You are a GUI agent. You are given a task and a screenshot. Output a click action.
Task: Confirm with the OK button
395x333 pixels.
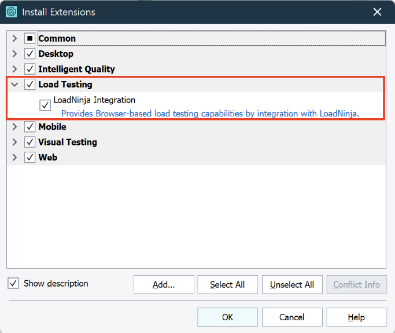[227, 317]
